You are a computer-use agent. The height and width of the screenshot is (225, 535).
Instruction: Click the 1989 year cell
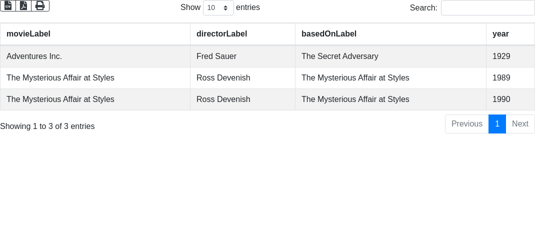coord(501,78)
